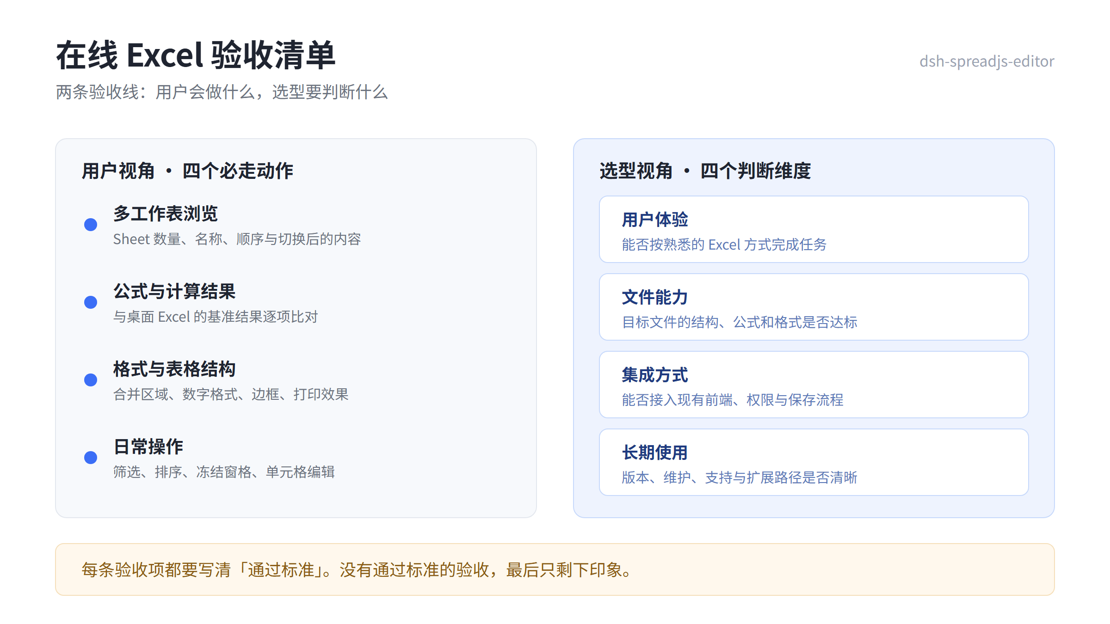
Task: Click the 格式与表格结构 item title
Action: pyautogui.click(x=174, y=369)
